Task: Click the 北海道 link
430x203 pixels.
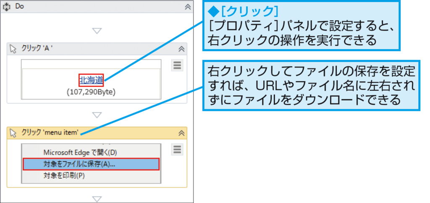Action: coord(91,80)
